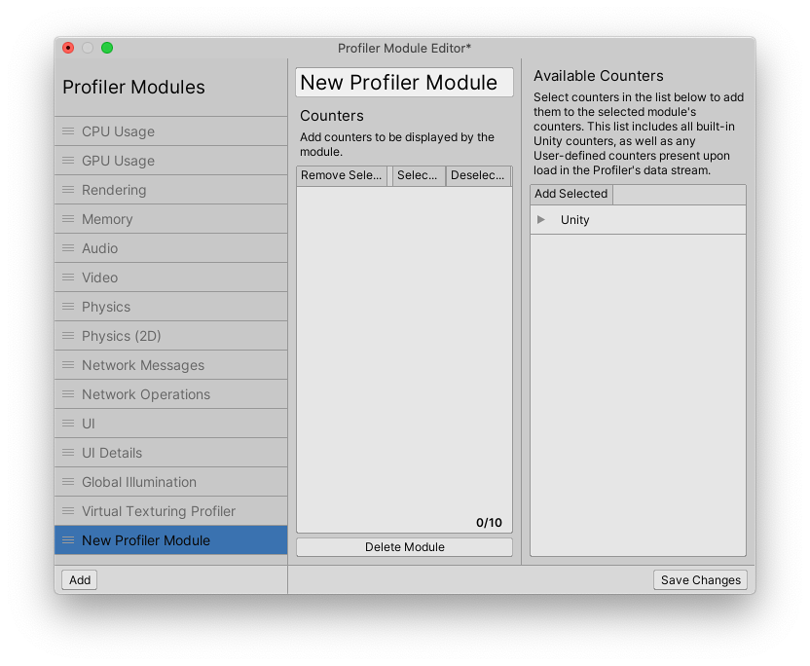Expand the Unity counters group
Image resolution: width=810 pixels, height=666 pixels.
pyautogui.click(x=542, y=220)
